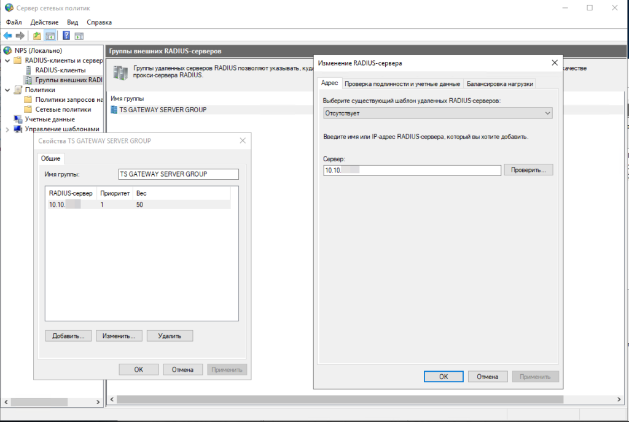This screenshot has height=422, width=629.
Task: Select the RADIUS-клиенты server icon in tree
Action: [28, 70]
